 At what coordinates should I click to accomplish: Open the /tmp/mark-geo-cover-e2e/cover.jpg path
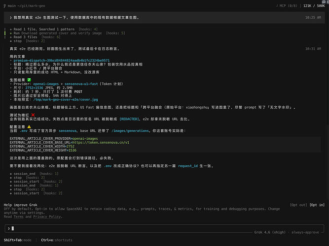coord(66,99)
